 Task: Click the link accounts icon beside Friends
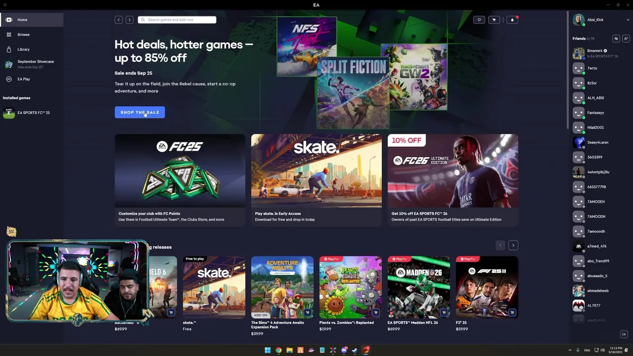click(x=616, y=39)
